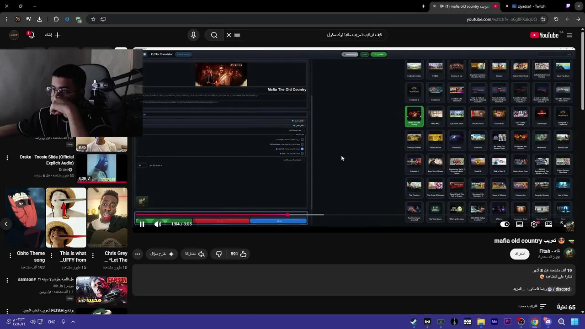Clear the search query with X
This screenshot has width=585, height=329.
coord(229,35)
